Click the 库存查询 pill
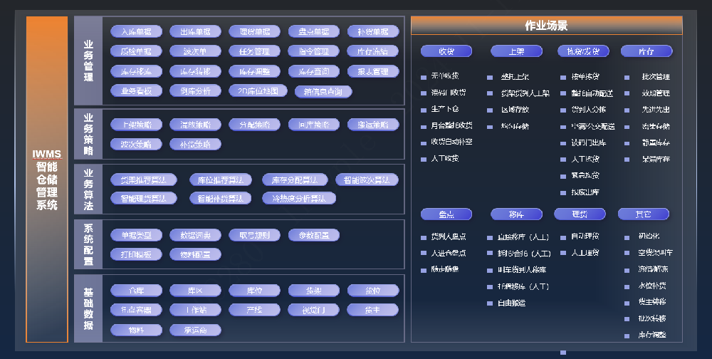 (x=314, y=71)
